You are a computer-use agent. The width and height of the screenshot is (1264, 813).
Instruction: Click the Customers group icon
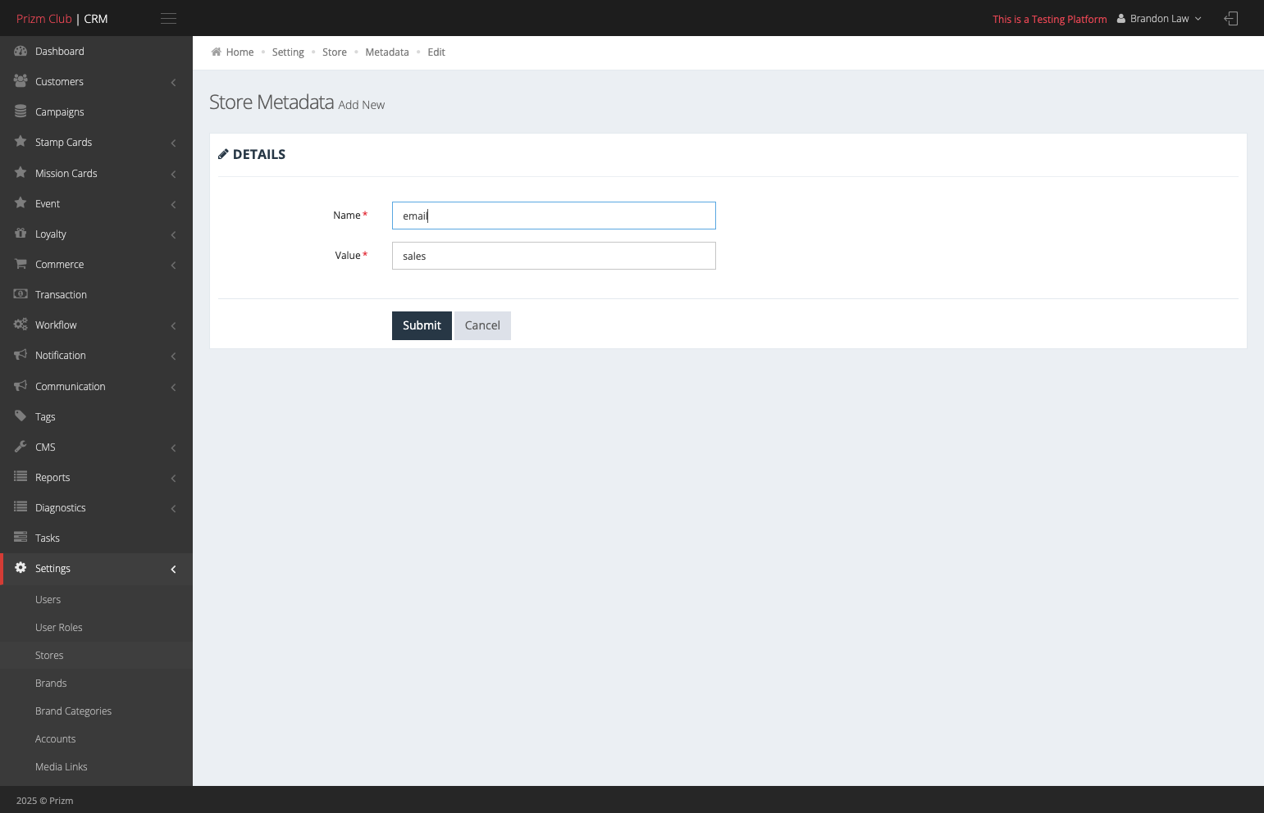pyautogui.click(x=21, y=81)
